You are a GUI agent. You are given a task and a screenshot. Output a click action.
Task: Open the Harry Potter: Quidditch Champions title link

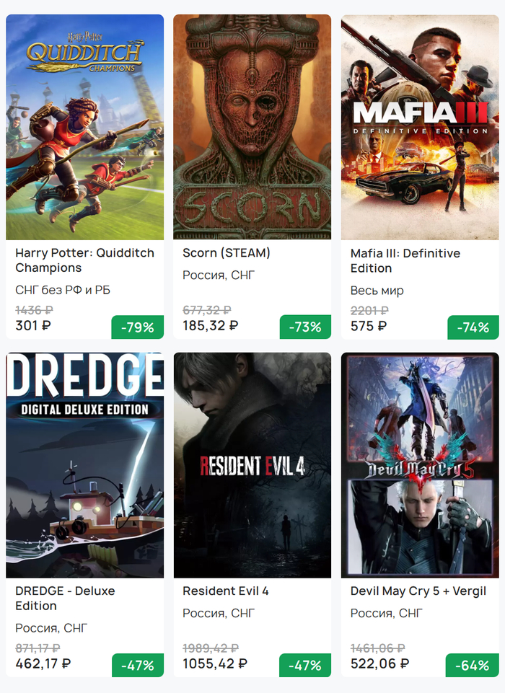[x=84, y=260]
